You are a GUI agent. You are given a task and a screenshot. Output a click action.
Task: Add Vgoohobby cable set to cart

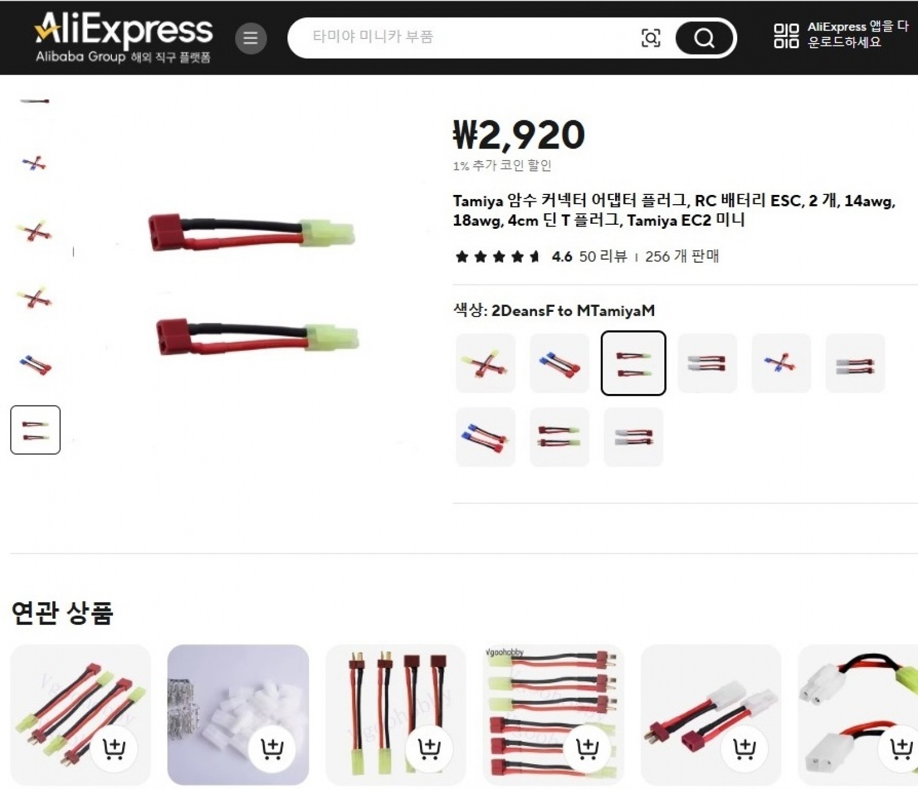tap(586, 748)
